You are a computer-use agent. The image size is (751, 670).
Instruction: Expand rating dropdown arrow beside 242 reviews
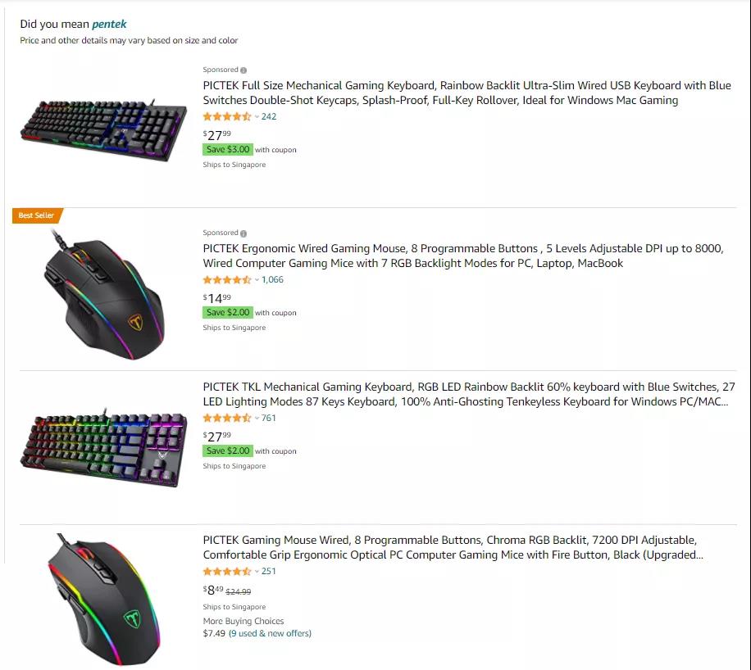(257, 117)
